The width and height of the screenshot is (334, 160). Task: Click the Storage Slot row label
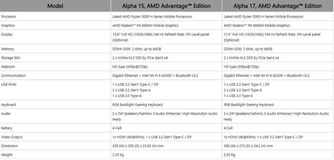tap(11, 58)
